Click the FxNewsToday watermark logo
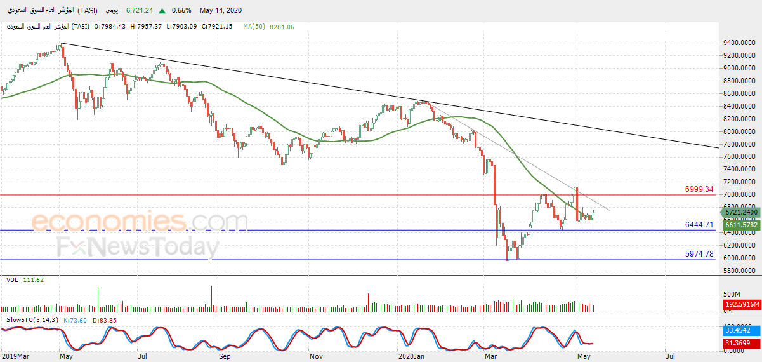Image resolution: width=762 pixels, height=362 pixels. click(x=138, y=247)
